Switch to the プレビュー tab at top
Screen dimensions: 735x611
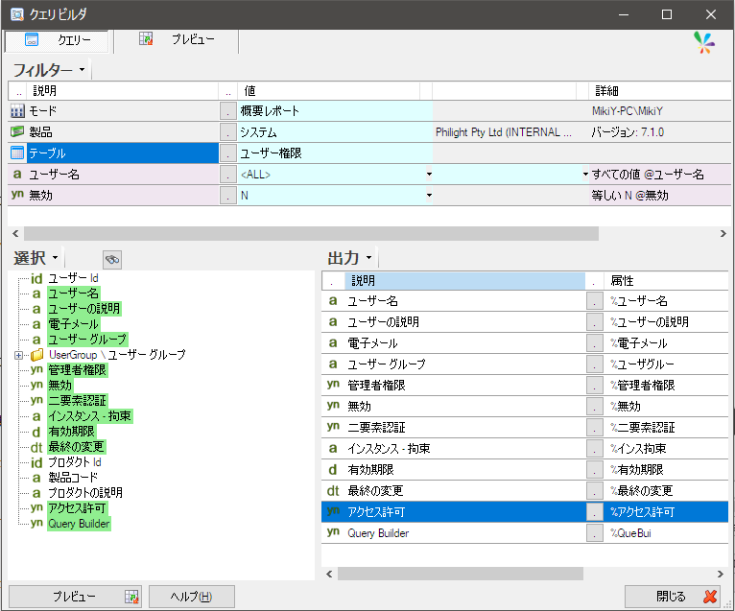pos(177,40)
